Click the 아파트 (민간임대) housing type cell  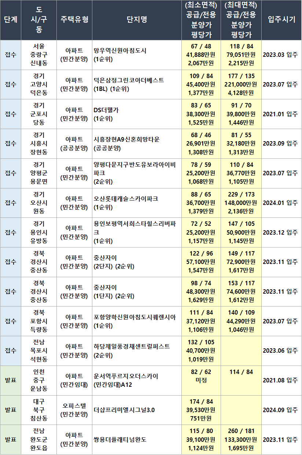click(74, 381)
